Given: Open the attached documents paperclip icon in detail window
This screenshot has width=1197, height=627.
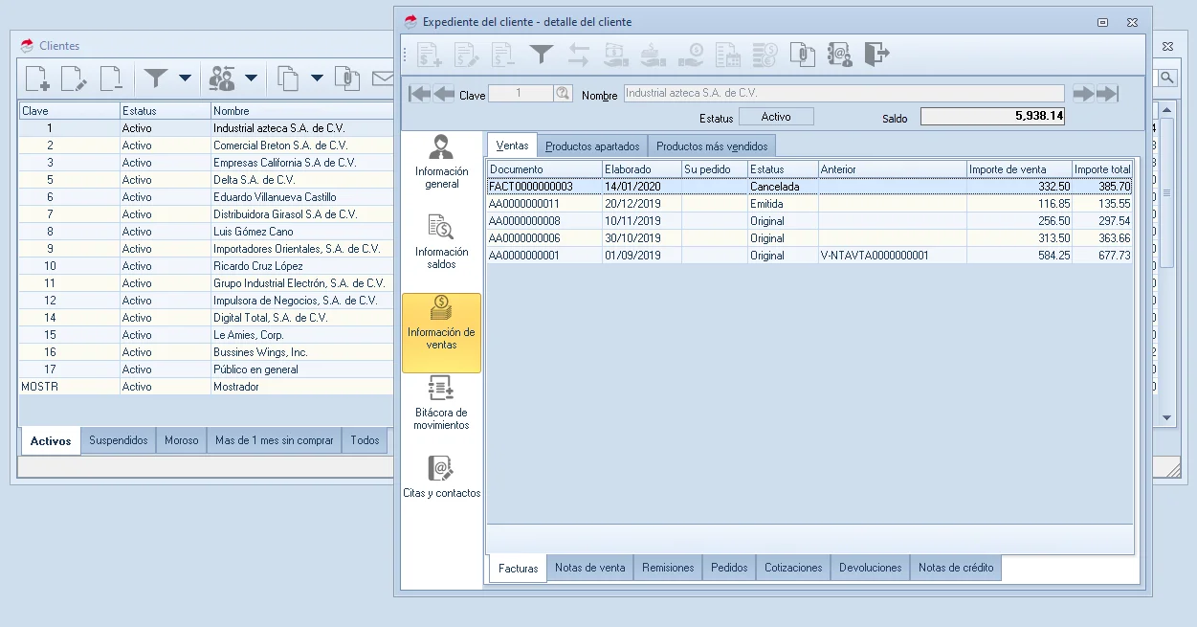Looking at the screenshot, I should point(802,55).
